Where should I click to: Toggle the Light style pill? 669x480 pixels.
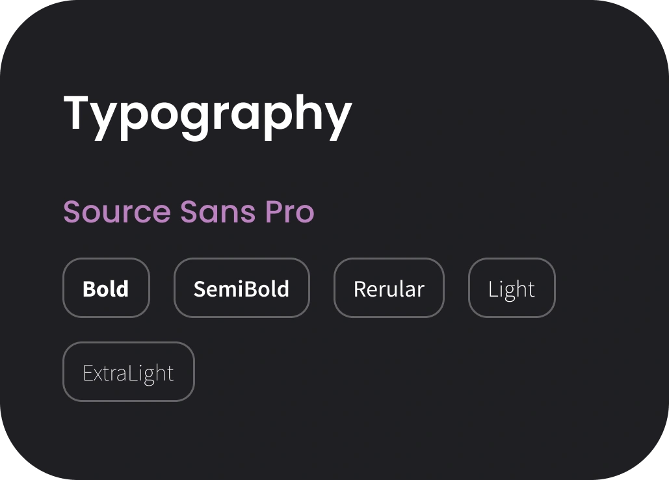pyautogui.click(x=512, y=288)
